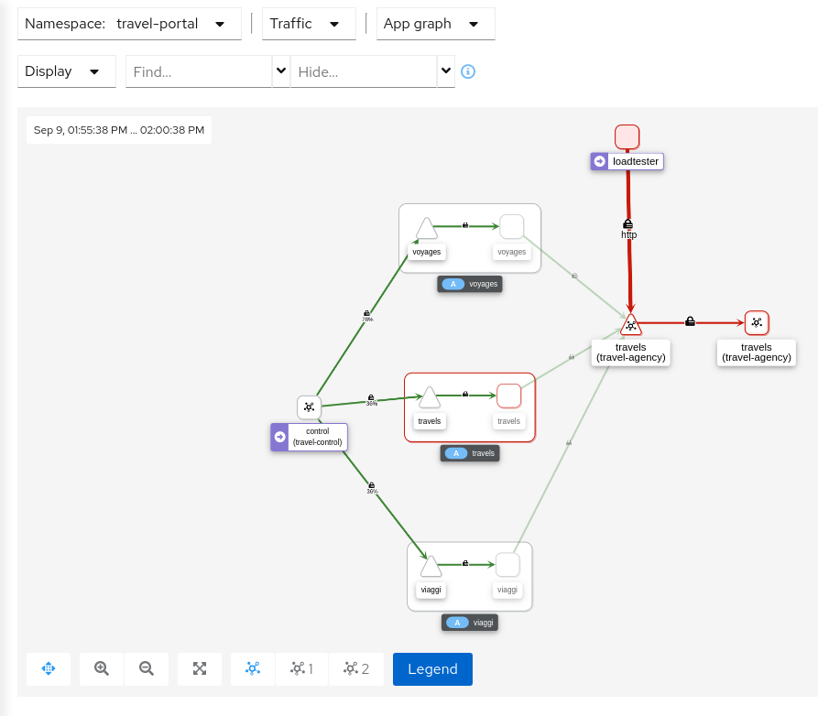Switch to graph layout style 1
The width and height of the screenshot is (818, 716).
pos(302,669)
